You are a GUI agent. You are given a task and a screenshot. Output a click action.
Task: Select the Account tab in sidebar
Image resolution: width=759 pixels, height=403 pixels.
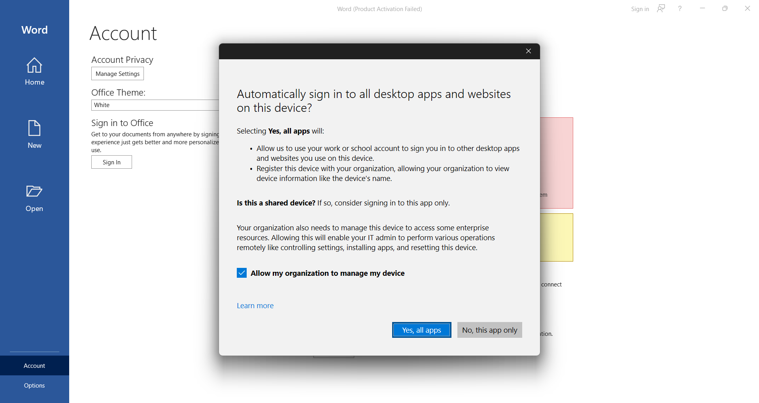coord(34,366)
